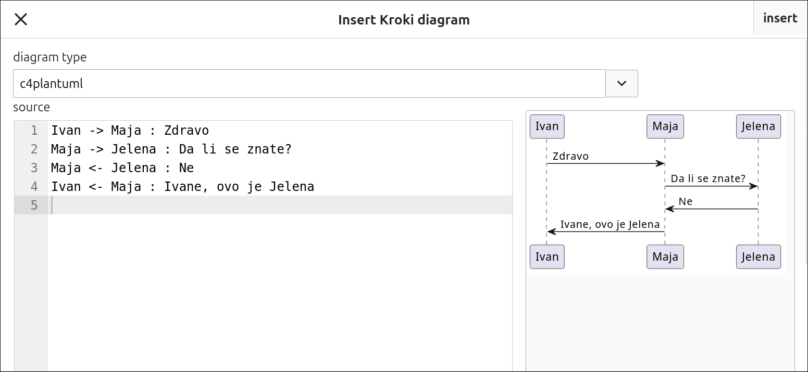
Task: Click 'Ivane, ovo je Jelena' diagram label
Action: pos(610,224)
